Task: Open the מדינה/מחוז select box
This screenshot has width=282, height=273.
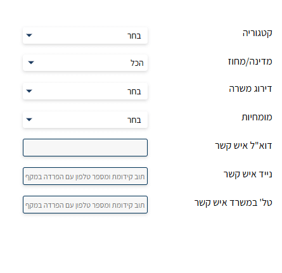Action: (85, 63)
